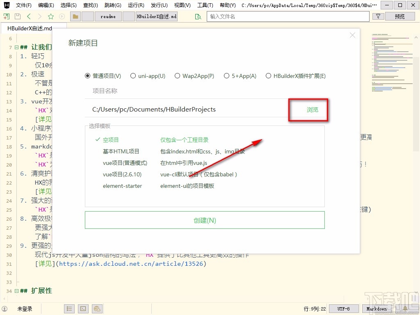Image resolution: width=420 pixels, height=315 pixels.
Task: Open the 视图(V) menu
Action: coord(183,5)
